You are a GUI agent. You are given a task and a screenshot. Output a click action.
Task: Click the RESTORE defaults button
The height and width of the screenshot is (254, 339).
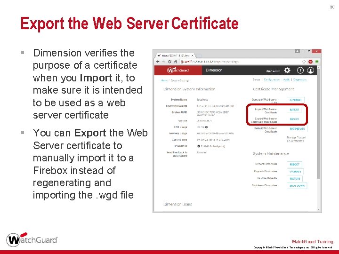[x=295, y=179]
